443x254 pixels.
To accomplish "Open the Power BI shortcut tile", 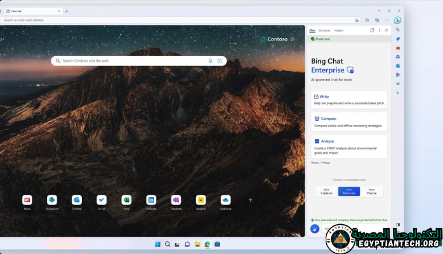I will [201, 200].
